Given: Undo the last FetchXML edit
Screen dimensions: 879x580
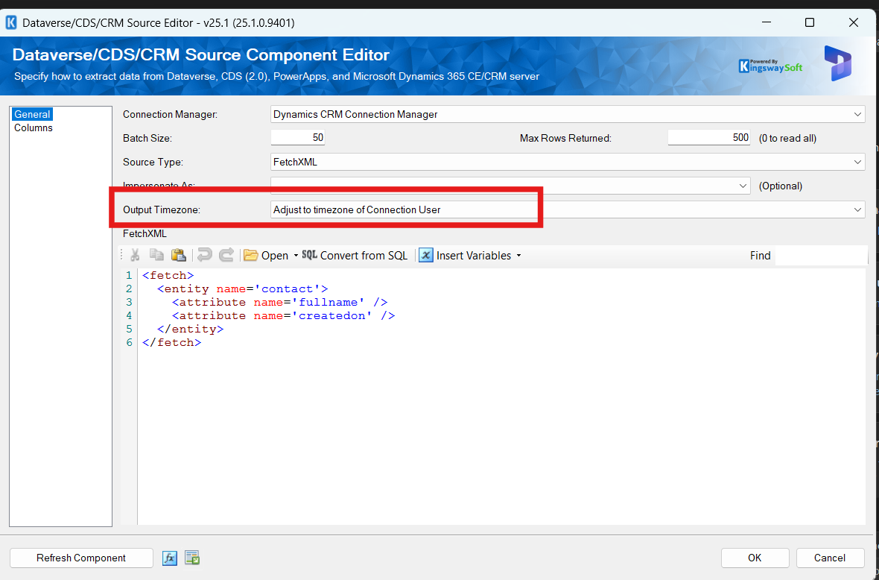Looking at the screenshot, I should pyautogui.click(x=205, y=255).
